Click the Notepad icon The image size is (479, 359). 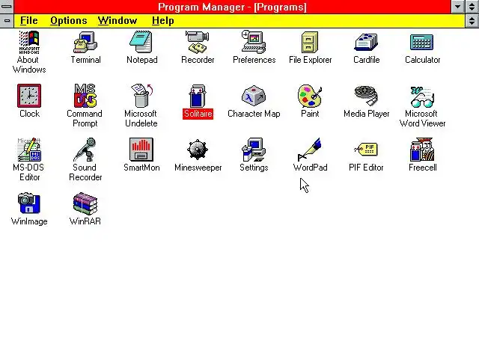141,42
